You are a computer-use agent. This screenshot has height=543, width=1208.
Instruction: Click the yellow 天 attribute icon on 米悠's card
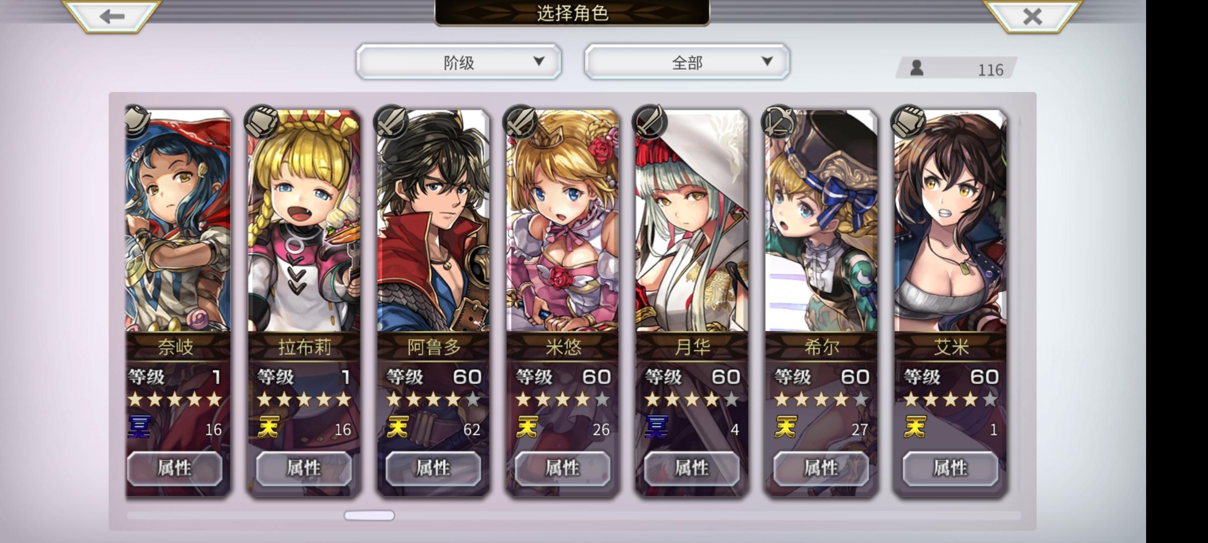click(527, 428)
